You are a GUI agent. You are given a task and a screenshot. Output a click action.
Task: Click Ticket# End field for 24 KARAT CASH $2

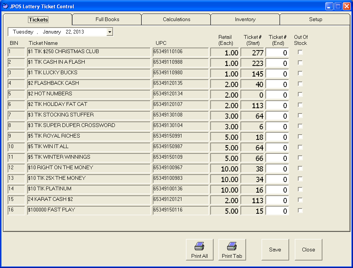pos(278,200)
